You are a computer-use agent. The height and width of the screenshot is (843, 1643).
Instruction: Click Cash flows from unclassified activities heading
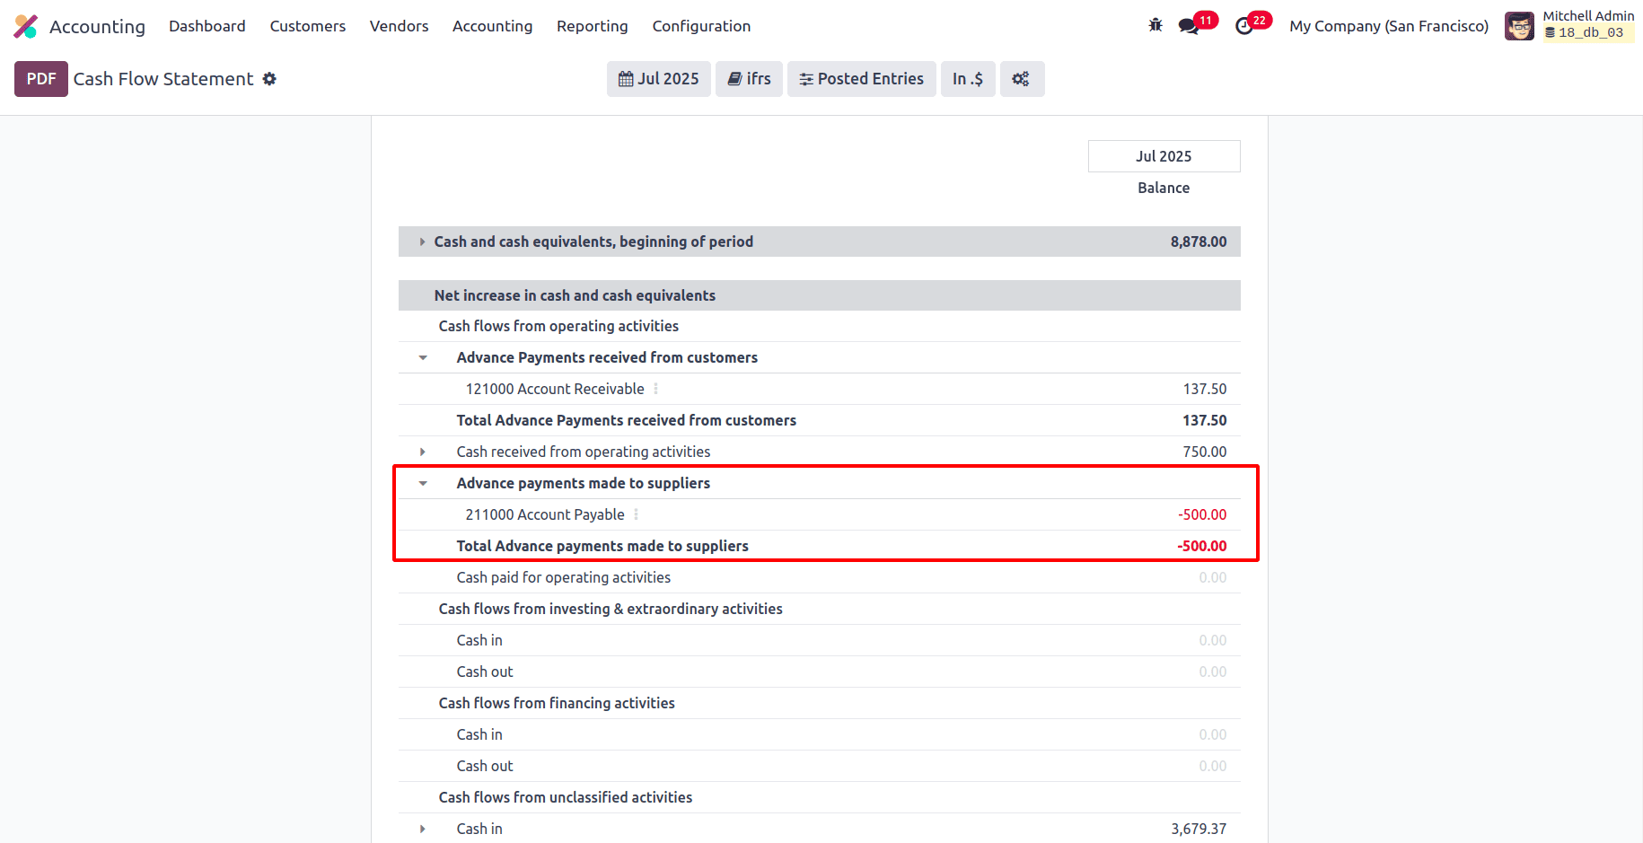[x=566, y=797]
